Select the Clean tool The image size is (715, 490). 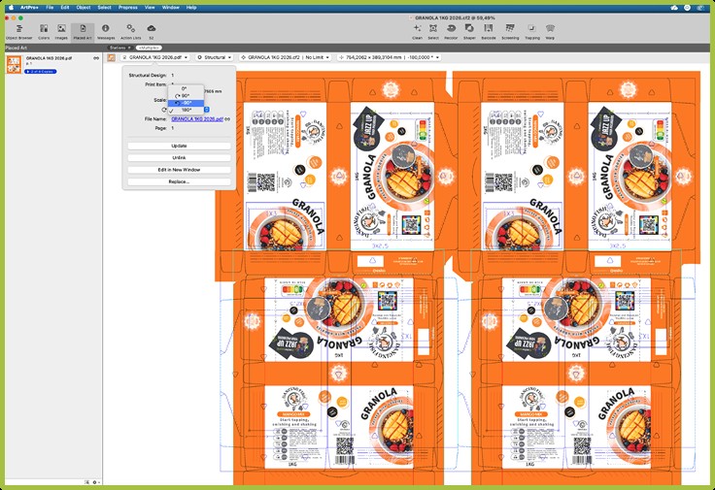pyautogui.click(x=417, y=32)
